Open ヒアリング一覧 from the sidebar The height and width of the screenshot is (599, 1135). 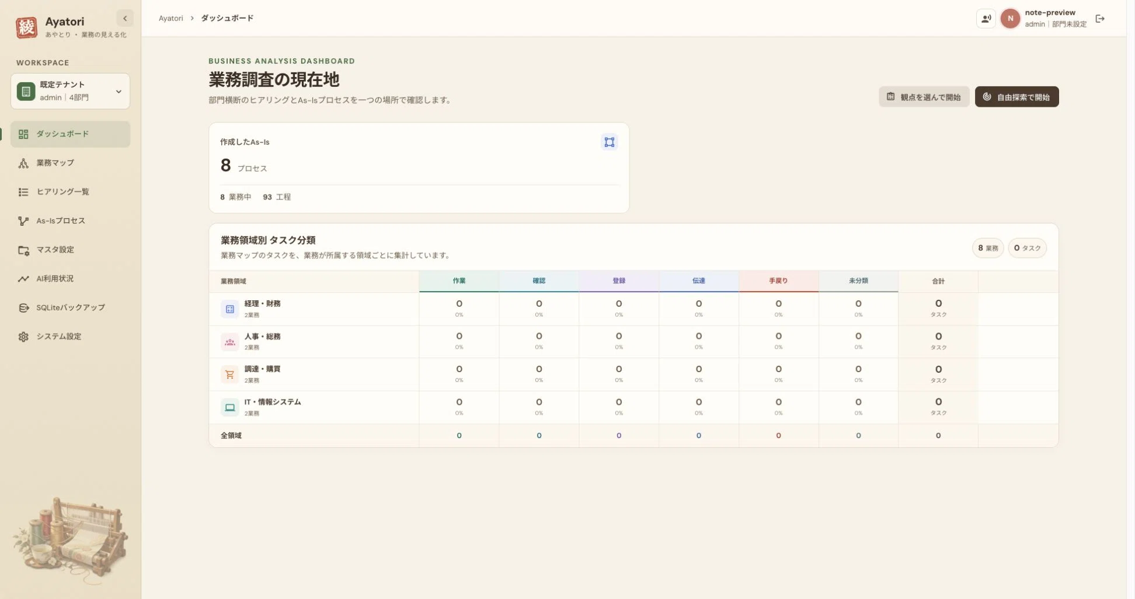click(x=70, y=192)
